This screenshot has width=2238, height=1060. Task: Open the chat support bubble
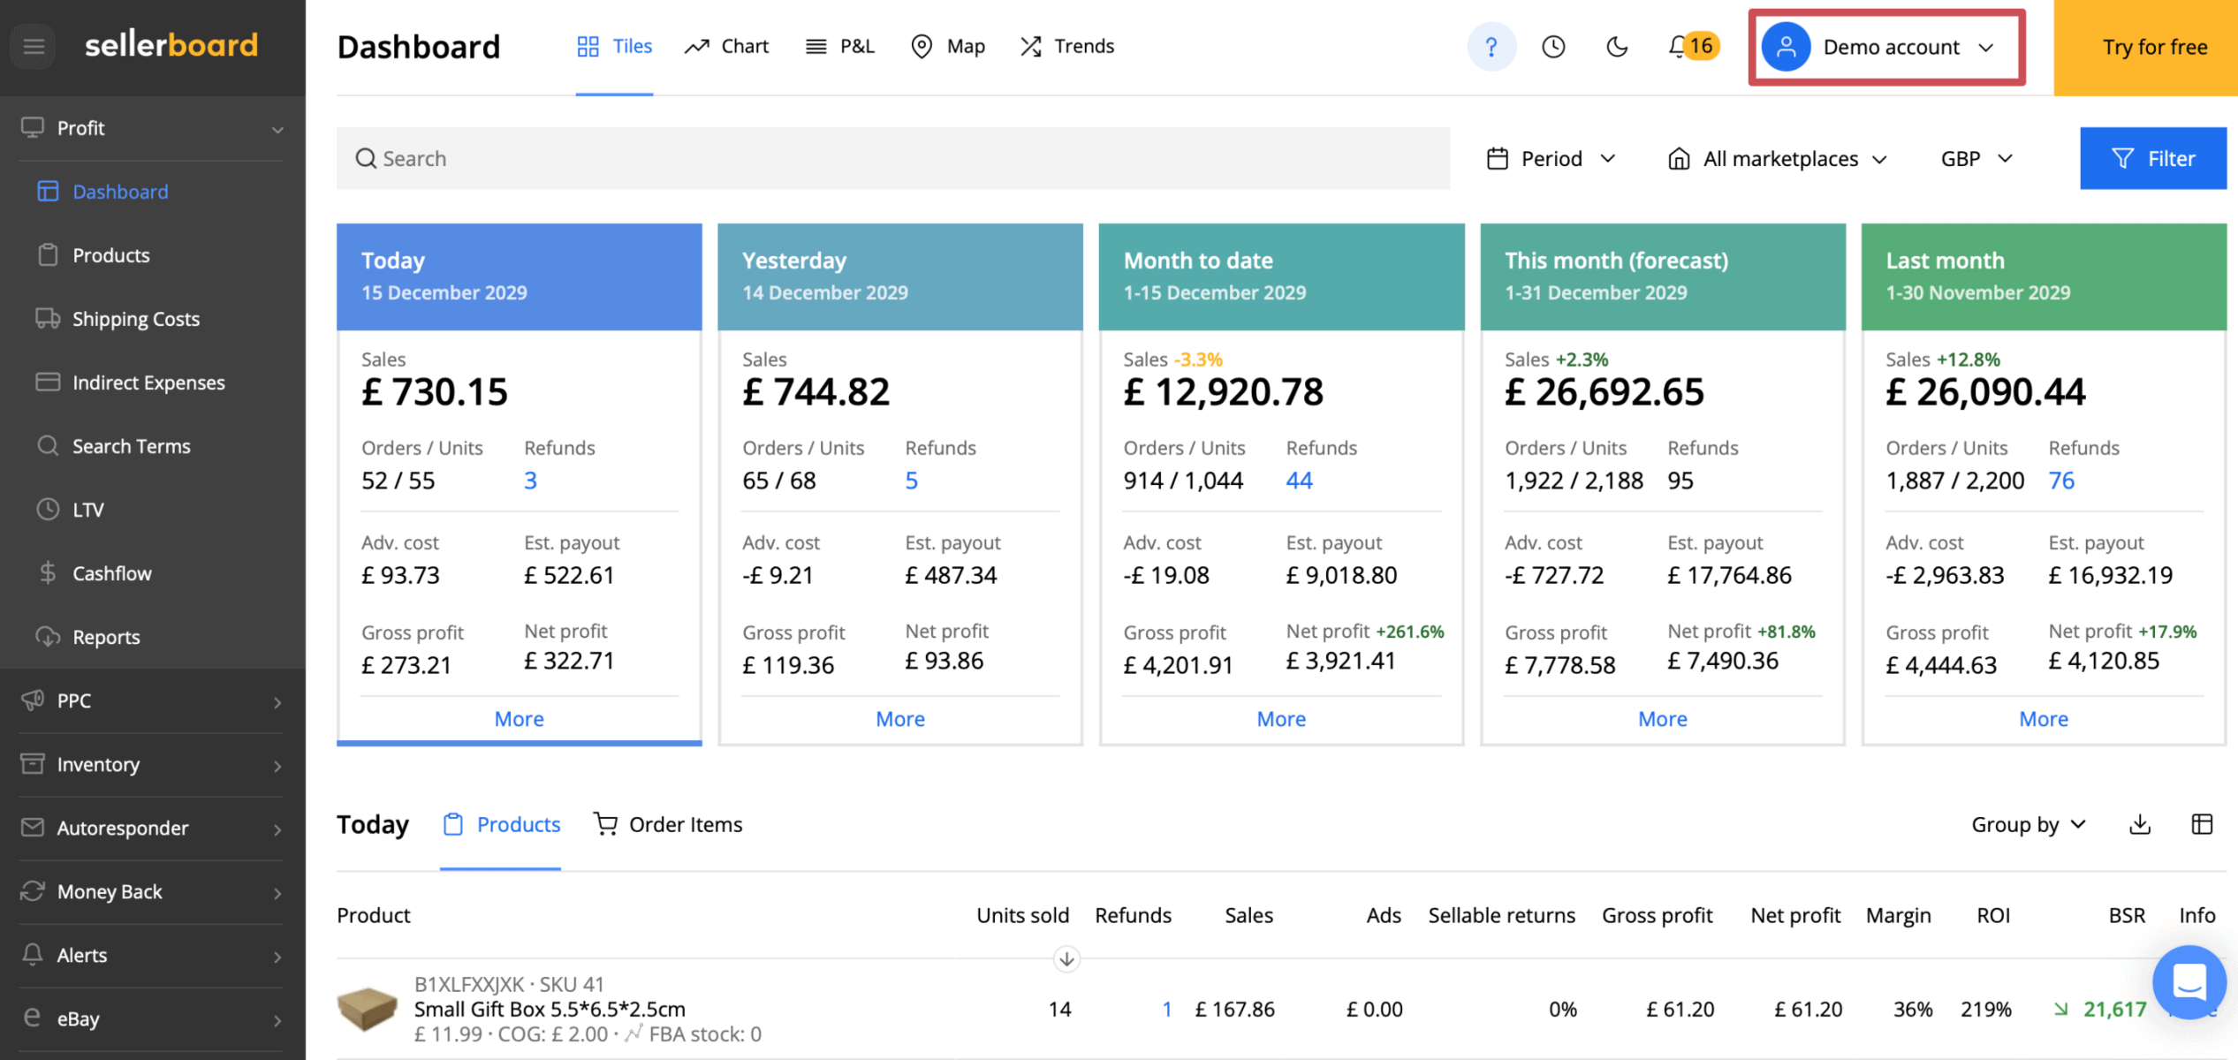pyautogui.click(x=2189, y=982)
